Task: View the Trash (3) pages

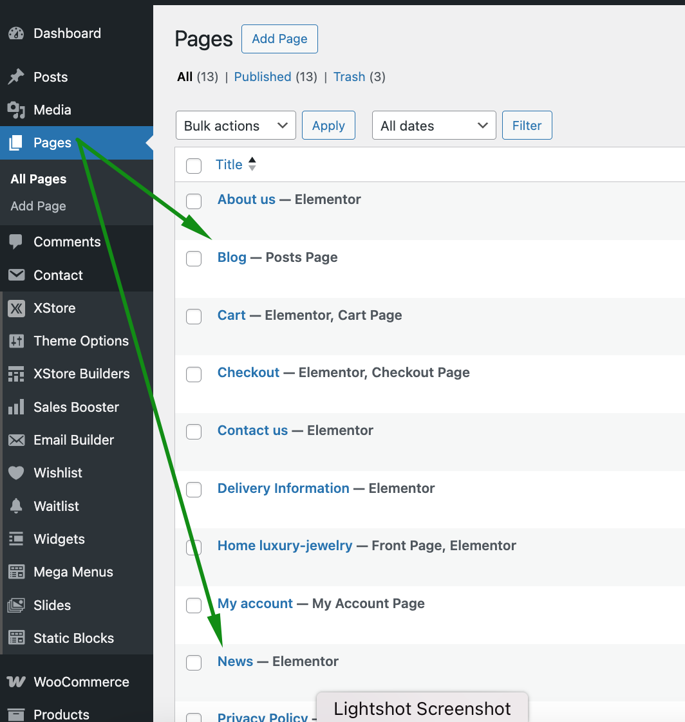Action: (x=359, y=77)
